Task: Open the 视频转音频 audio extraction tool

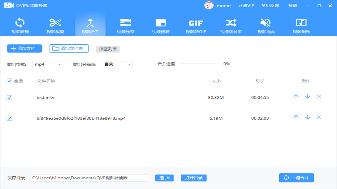Action: tap(231, 25)
